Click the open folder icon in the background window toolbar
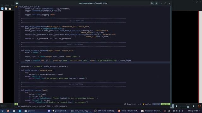202x113 pixels. coord(10,9)
